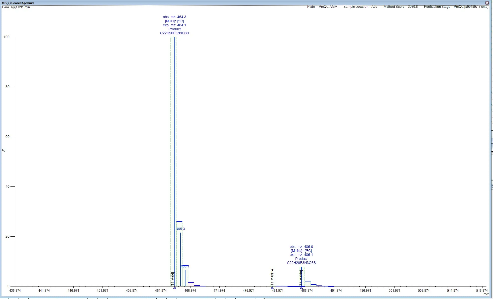Click formula C22H20F3N3O3S above the 464.3 peak
493x299 pixels.
(174, 33)
